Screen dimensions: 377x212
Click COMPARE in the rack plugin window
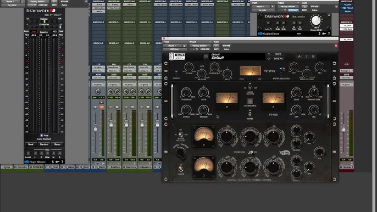(205, 49)
